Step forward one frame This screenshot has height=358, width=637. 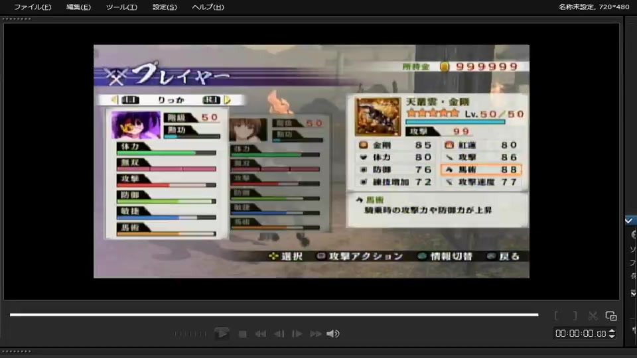pos(297,333)
